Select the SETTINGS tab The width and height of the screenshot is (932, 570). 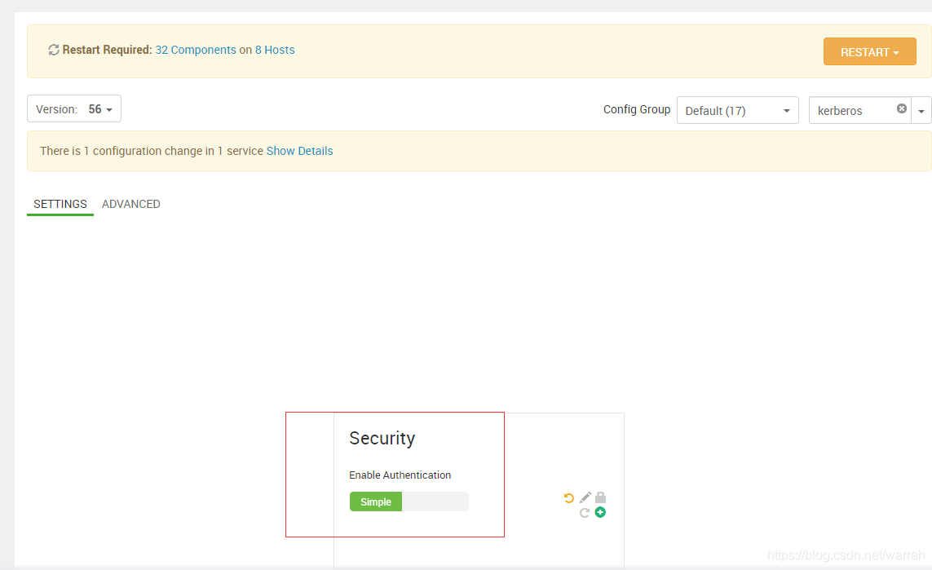click(60, 204)
